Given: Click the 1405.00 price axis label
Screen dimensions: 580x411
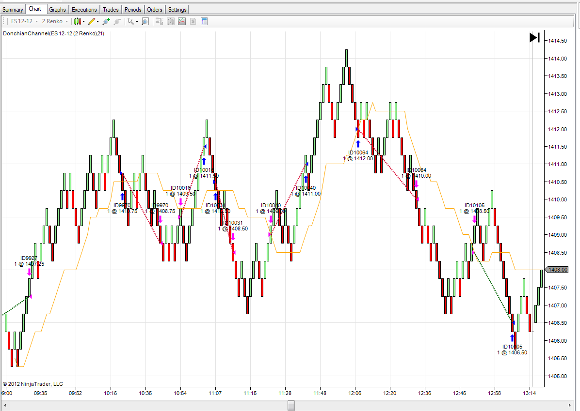Looking at the screenshot, I should click(557, 376).
